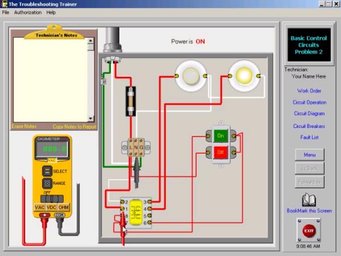Click the N terminal on terminal block
Viewport: 341px width, 256px height.
click(x=136, y=147)
